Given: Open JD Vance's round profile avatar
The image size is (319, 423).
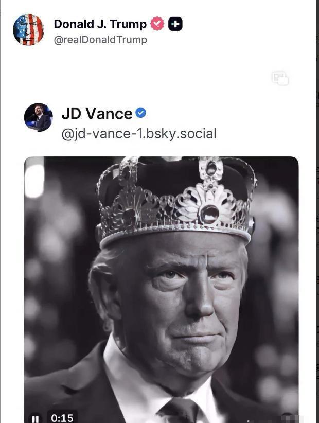Looking at the screenshot, I should point(39,118).
